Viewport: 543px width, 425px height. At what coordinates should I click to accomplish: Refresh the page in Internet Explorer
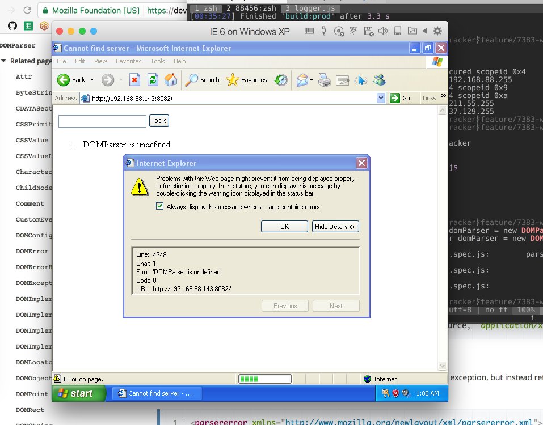click(153, 80)
